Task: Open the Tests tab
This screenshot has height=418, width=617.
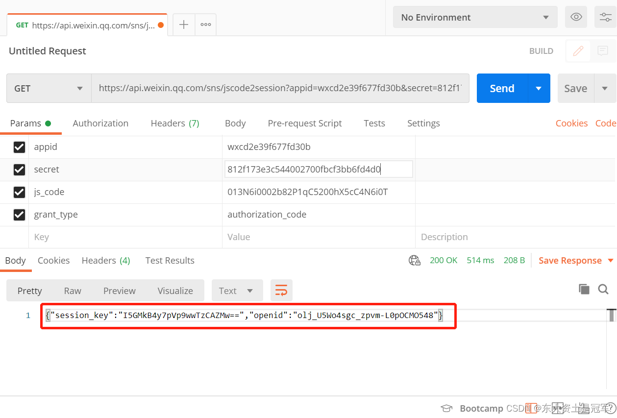Action: click(374, 123)
